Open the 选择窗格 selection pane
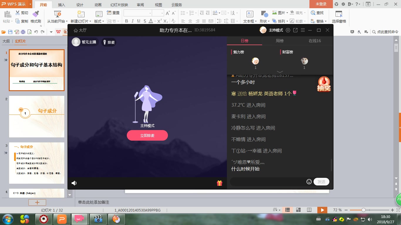The width and height of the screenshot is (401, 225). pos(339,17)
